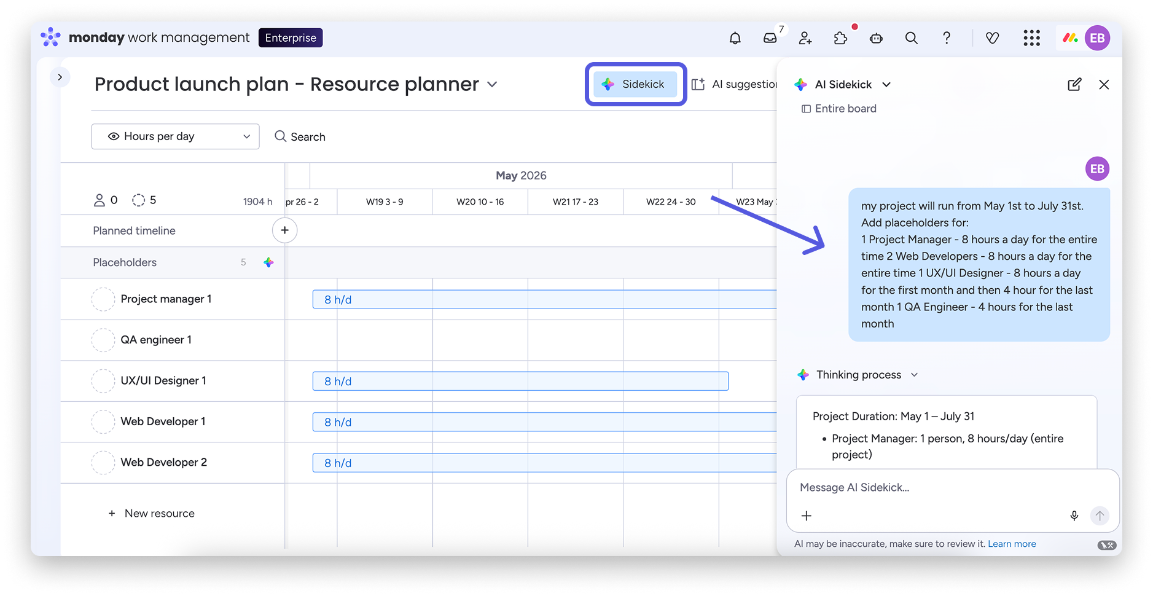
Task: Select the Entire board context chip
Action: click(x=839, y=109)
